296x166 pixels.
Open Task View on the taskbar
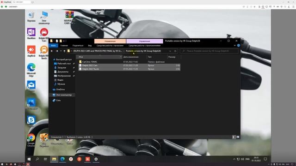point(45,159)
